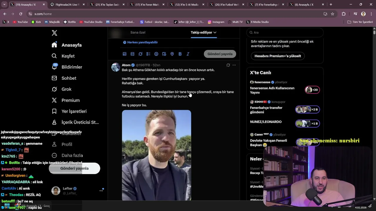Toggle bold formatting in composer
This screenshot has width=376, height=211.
[180, 54]
